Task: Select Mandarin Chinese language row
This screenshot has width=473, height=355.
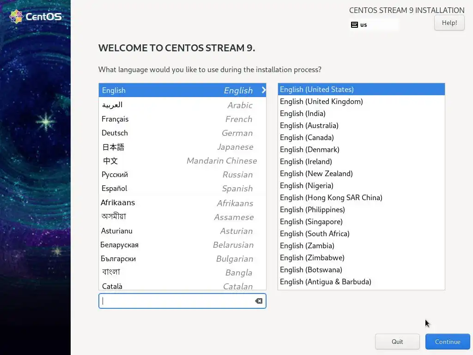Action: pyautogui.click(x=182, y=160)
